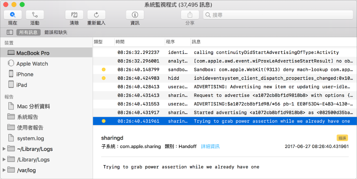Click green zoom window button
The height and width of the screenshot is (179, 357).
click(22, 5)
